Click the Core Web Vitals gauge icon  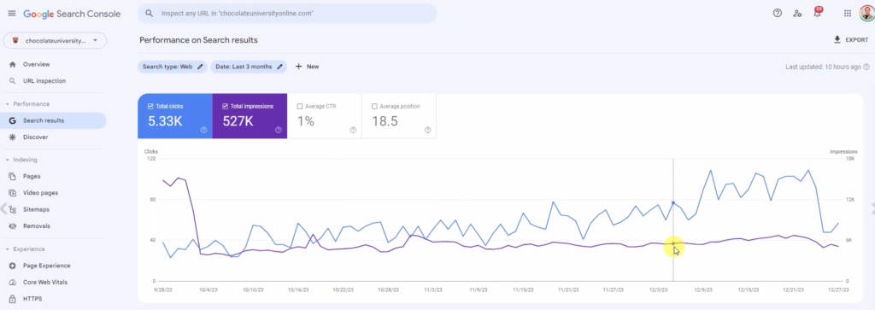(x=12, y=282)
